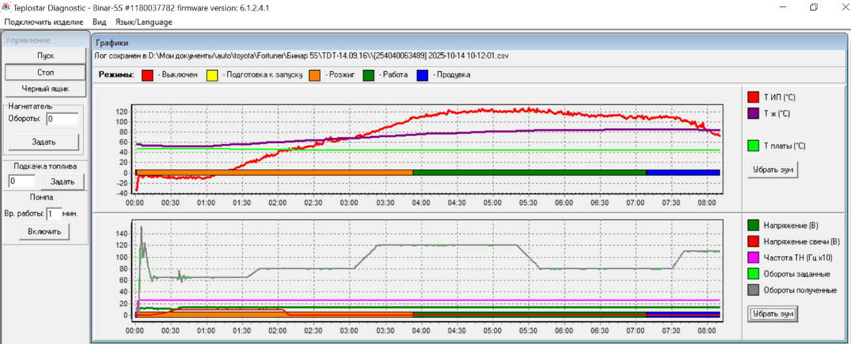The width and height of the screenshot is (851, 344).
Task: Click the Т ИП (°C) legend label
Action: click(780, 97)
